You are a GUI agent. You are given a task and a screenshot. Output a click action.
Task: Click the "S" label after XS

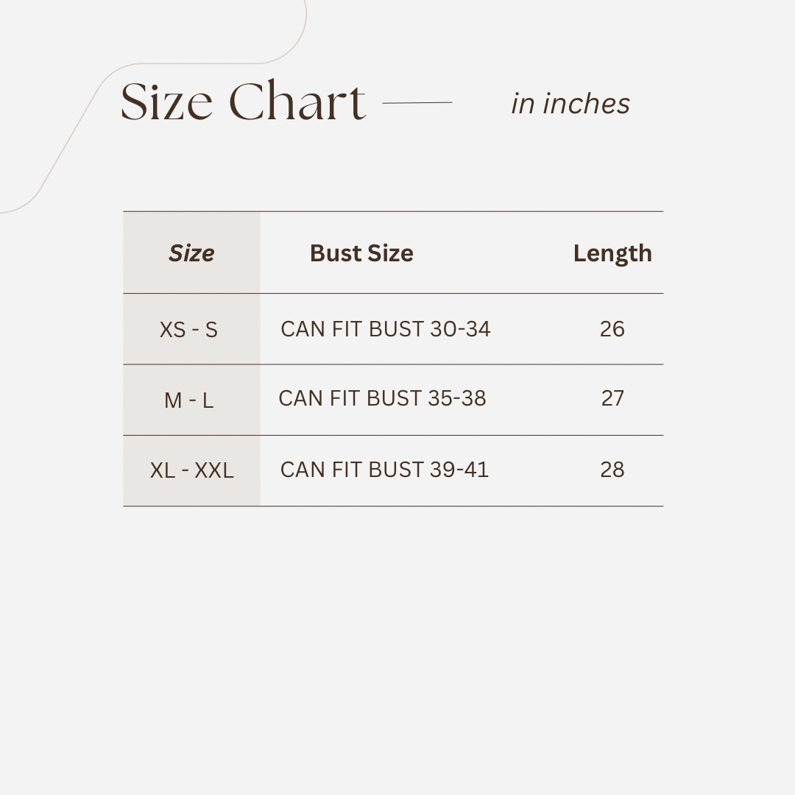click(211, 330)
